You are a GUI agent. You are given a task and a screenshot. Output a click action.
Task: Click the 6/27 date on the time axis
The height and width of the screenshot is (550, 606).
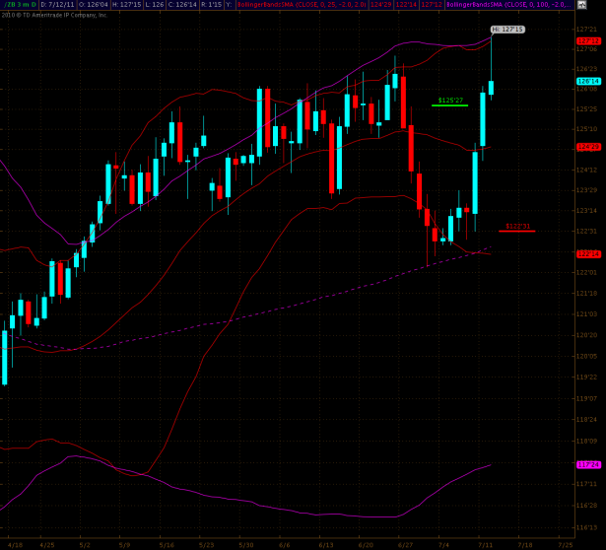[x=405, y=543]
